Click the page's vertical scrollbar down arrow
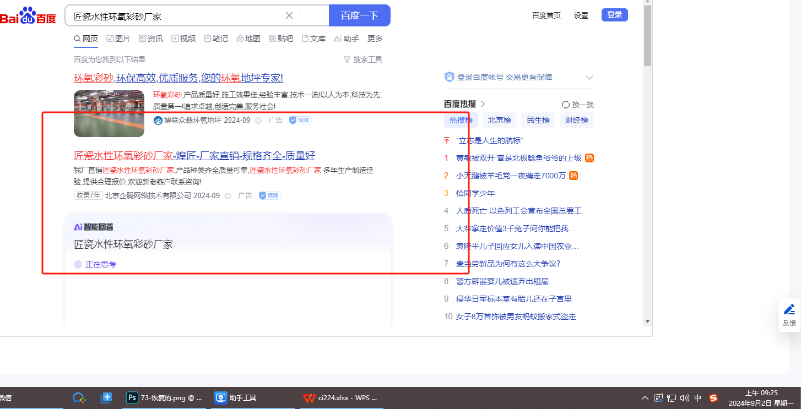Image resolution: width=801 pixels, height=409 pixels. [647, 321]
